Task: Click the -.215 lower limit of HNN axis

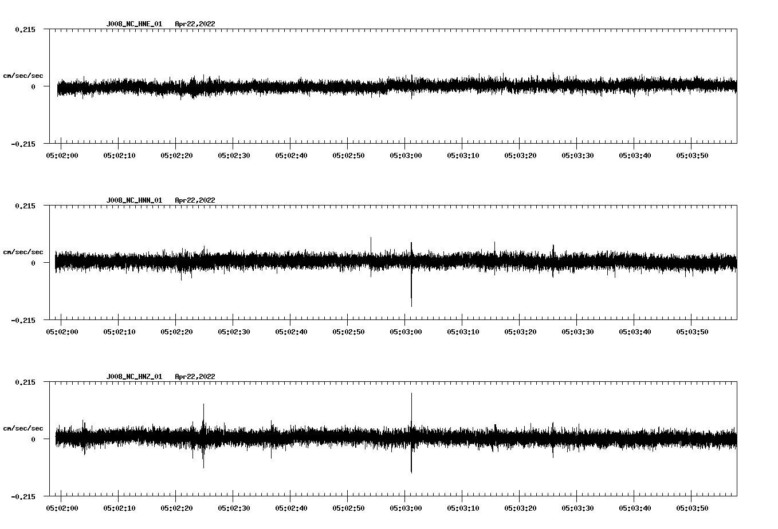Action: click(23, 320)
